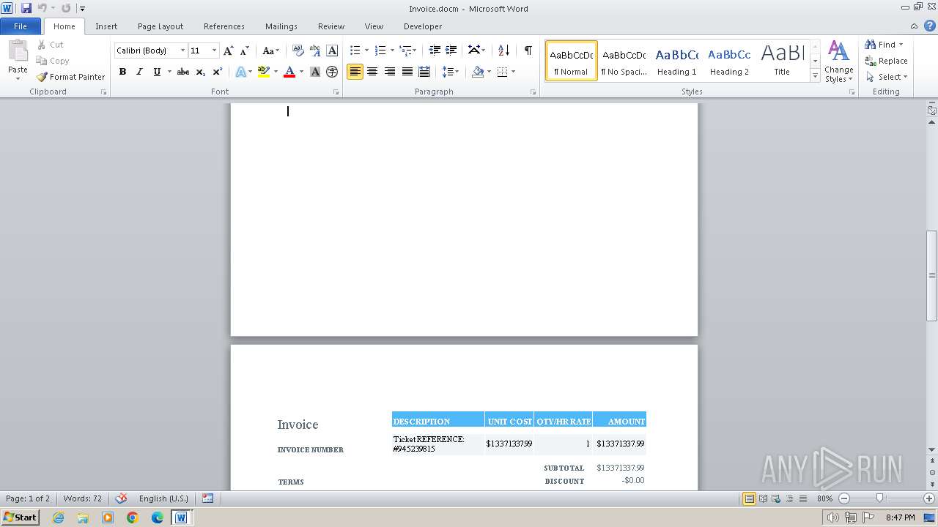Screen dimensions: 938x527
Task: Expand the bullets list dropdown
Action: 366,51
